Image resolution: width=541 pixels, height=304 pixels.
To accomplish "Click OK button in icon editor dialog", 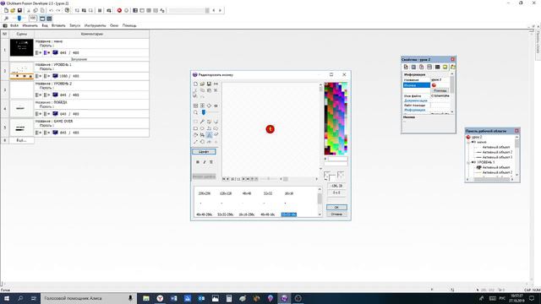I will coord(336,207).
